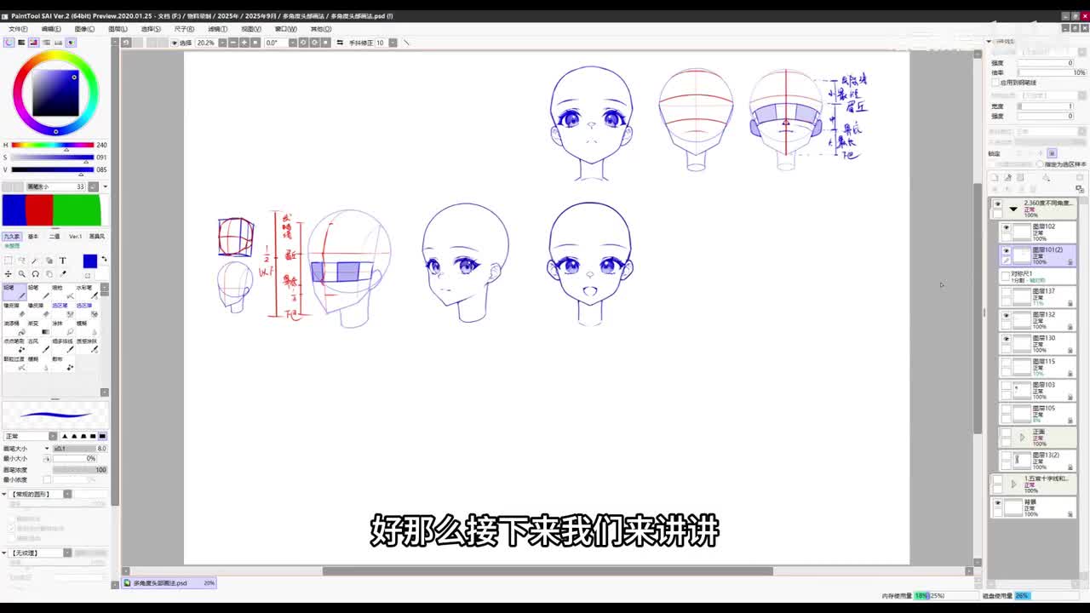Select the Hand pan tool
The height and width of the screenshot is (613, 1090).
[49, 274]
